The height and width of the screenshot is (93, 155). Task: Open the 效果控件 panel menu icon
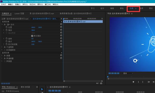[11, 14]
